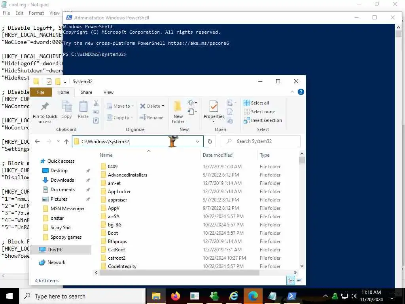Click quick access toolbar New folder icon

[x=58, y=82]
